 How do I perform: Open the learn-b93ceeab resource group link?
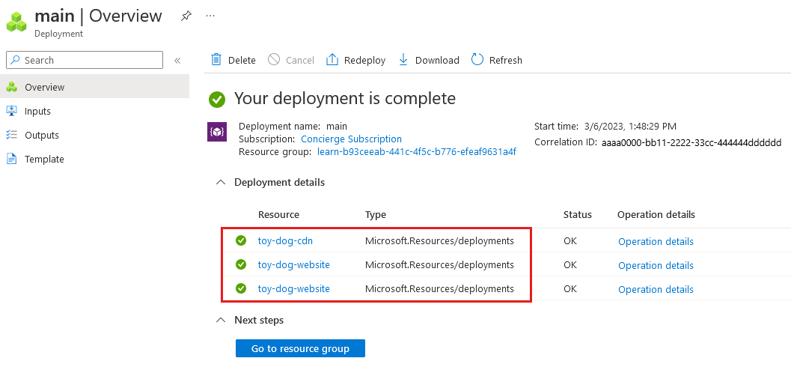pyautogui.click(x=417, y=151)
